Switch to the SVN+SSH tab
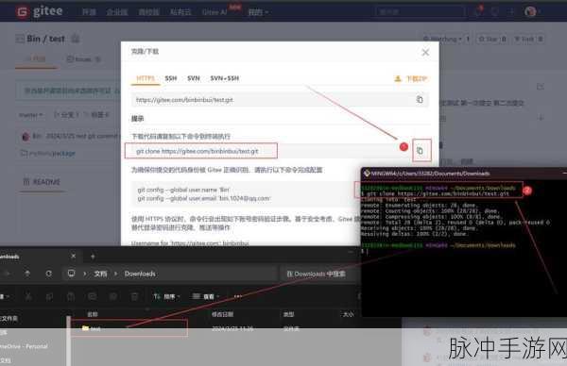 225,78
